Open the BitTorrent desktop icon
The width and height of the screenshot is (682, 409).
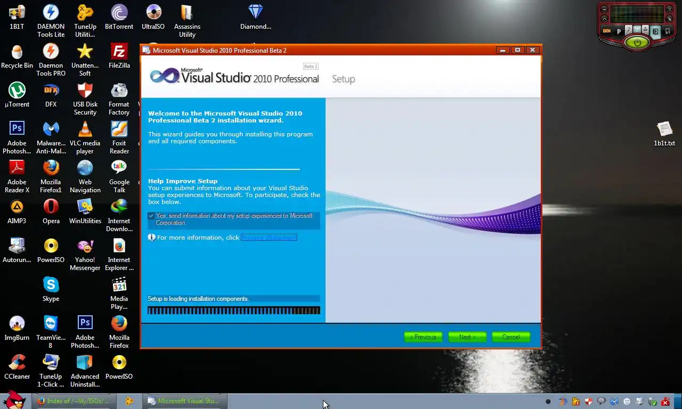(119, 17)
